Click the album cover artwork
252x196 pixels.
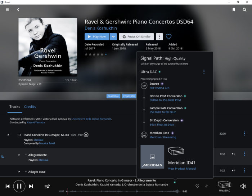coord(48,47)
